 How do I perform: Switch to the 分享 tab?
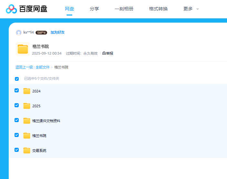click(94, 9)
